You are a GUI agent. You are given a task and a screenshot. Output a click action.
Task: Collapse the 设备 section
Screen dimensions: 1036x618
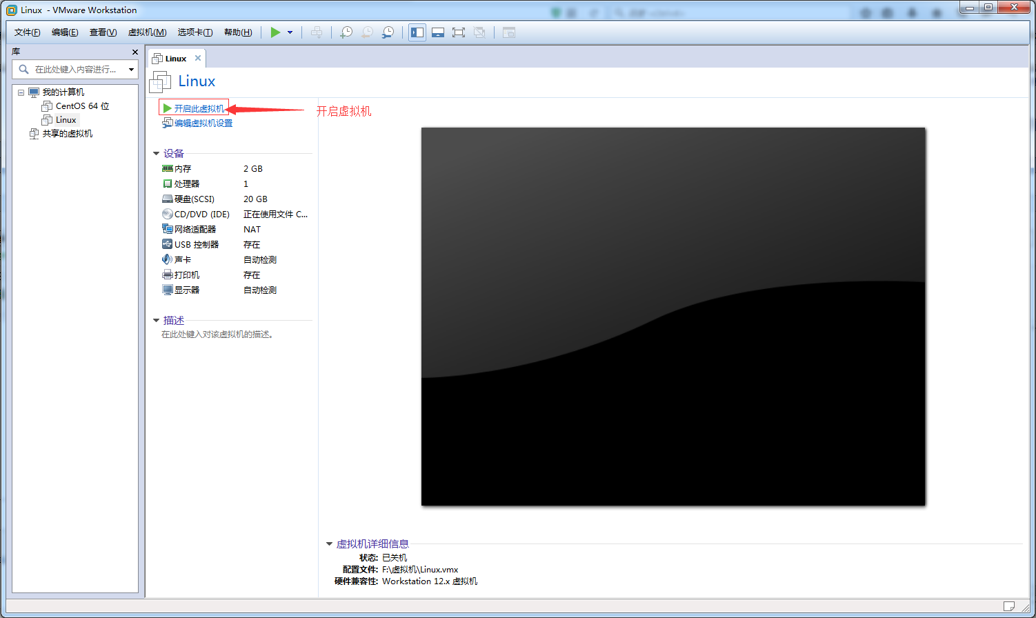tap(157, 154)
